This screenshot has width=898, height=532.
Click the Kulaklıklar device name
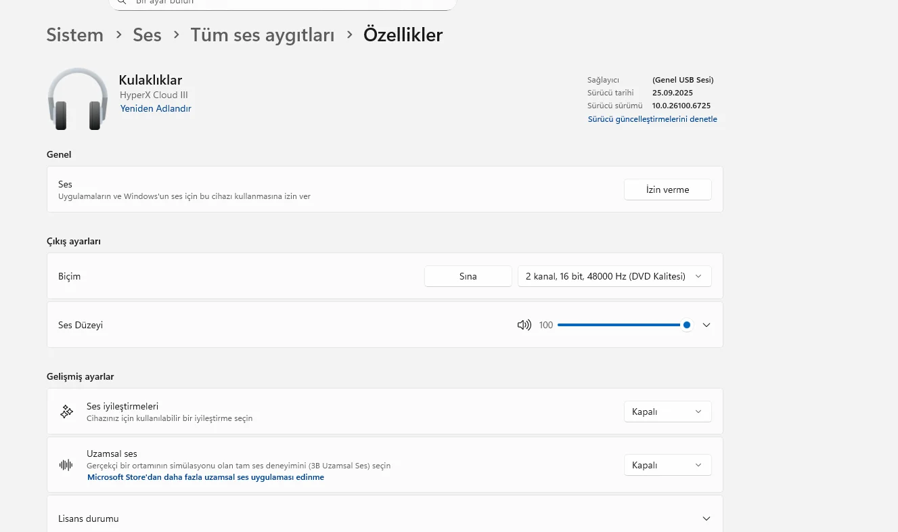point(150,80)
